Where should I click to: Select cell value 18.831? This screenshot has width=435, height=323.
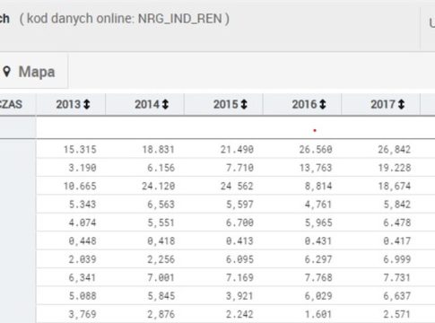[x=159, y=149]
